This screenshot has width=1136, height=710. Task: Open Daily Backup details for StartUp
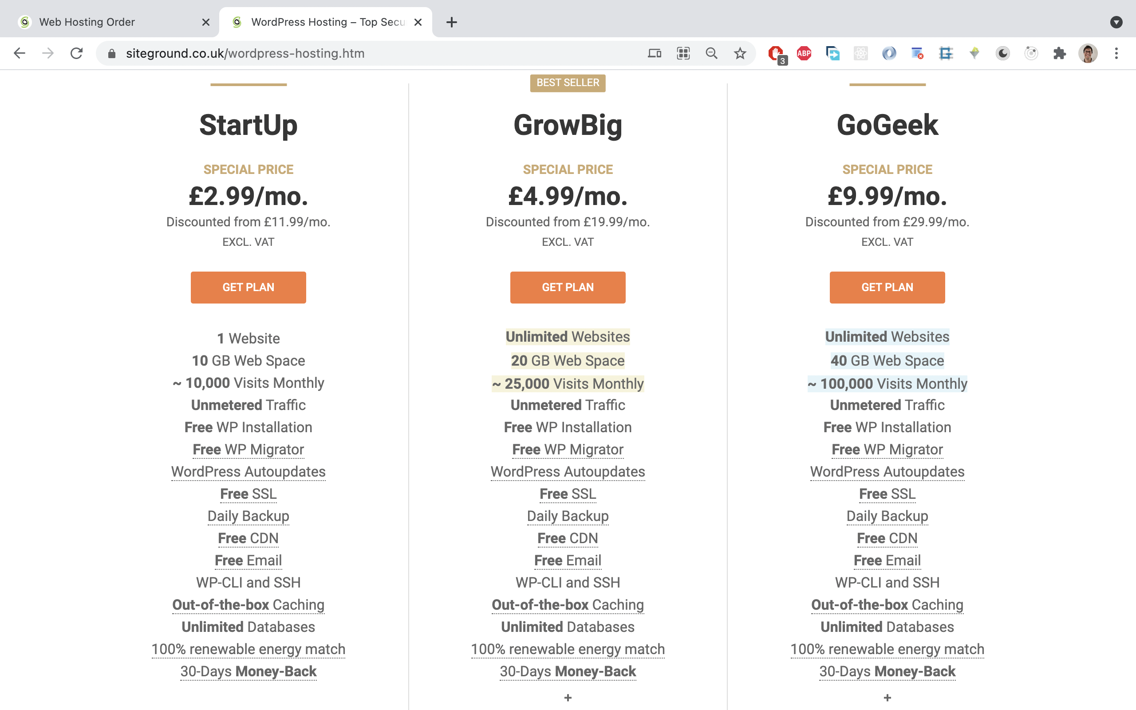pos(248,516)
